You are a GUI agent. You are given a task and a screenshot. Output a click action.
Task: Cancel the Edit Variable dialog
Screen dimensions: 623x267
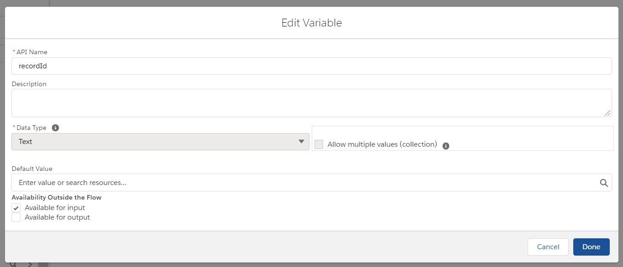[548, 247]
